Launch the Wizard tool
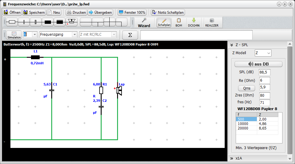 point(144,23)
